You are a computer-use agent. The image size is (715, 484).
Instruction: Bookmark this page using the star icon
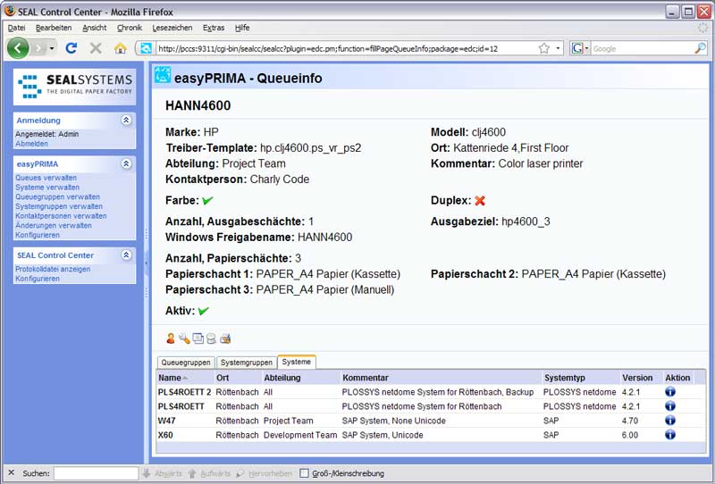(543, 48)
